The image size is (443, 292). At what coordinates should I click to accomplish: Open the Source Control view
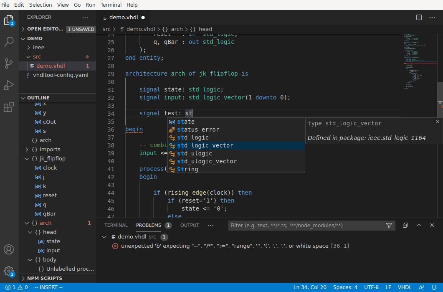click(x=9, y=63)
